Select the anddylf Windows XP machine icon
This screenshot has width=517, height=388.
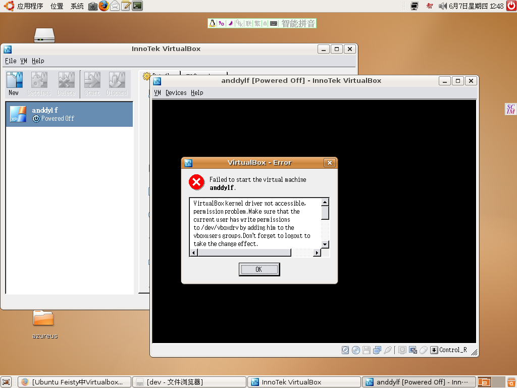pos(18,114)
